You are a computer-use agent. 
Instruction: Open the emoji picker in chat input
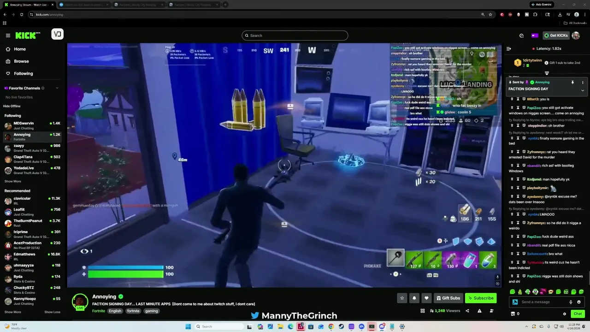click(x=579, y=302)
